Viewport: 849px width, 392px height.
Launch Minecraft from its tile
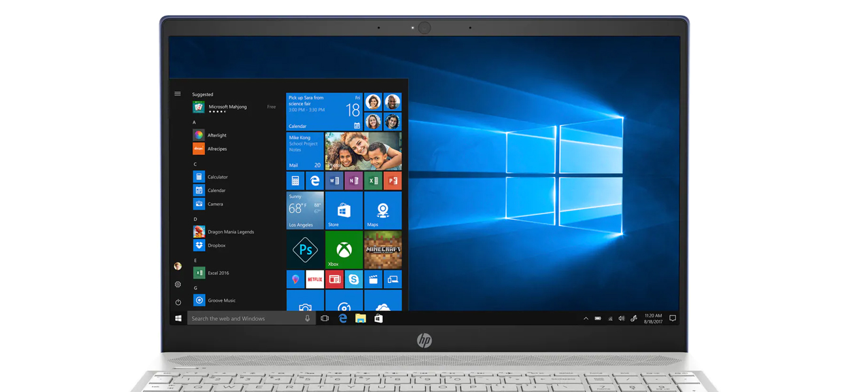click(383, 250)
